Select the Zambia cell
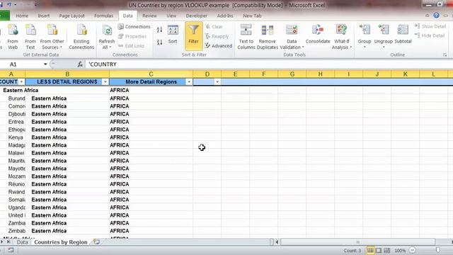 point(13,223)
